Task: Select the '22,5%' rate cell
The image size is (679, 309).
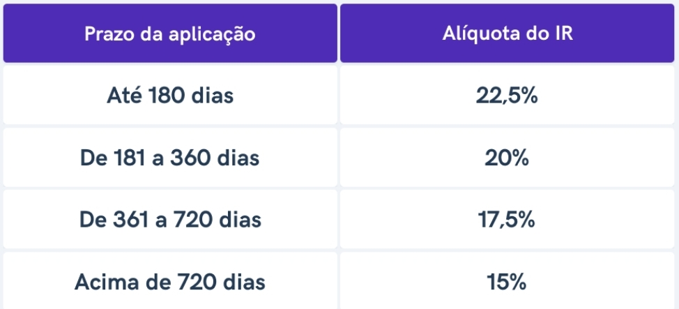Action: pos(507,96)
